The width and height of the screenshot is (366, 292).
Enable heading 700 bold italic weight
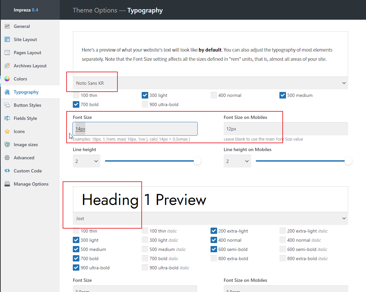click(145, 258)
